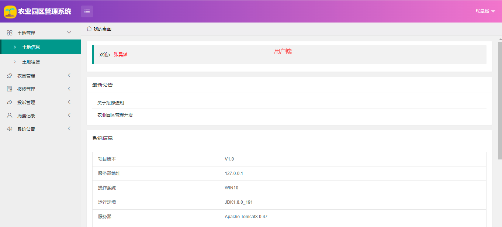Viewport: 502px width, 227px height.
Task: Click the red 张昊然 welcome name
Action: coord(121,54)
